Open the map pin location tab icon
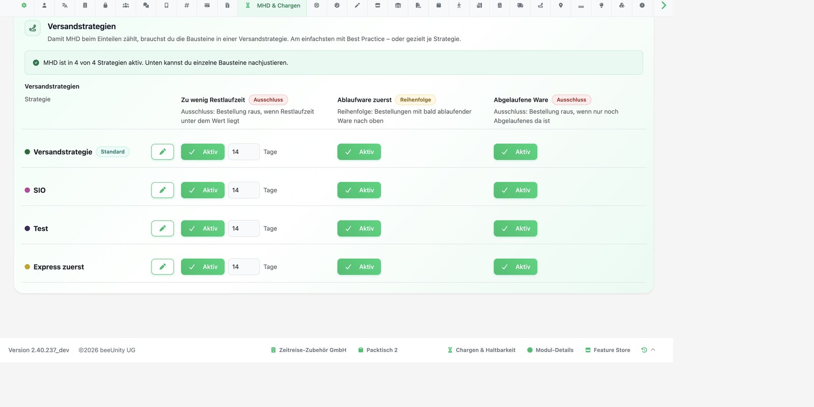 pyautogui.click(x=561, y=6)
